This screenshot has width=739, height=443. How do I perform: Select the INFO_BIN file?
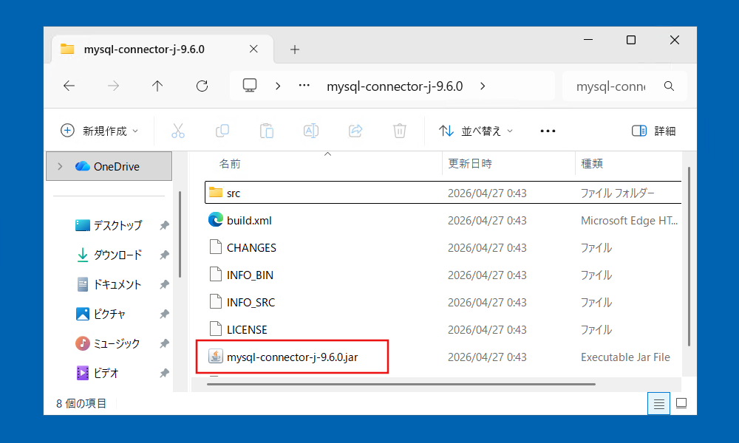click(x=250, y=275)
